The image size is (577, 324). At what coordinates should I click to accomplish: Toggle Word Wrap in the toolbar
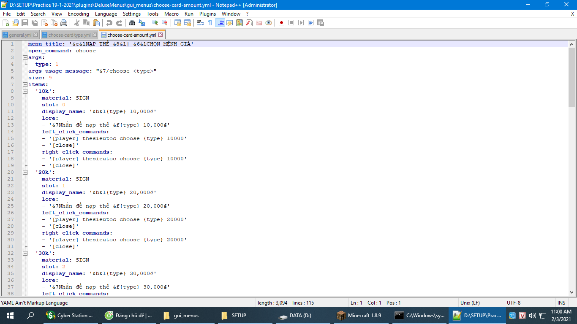(201, 23)
